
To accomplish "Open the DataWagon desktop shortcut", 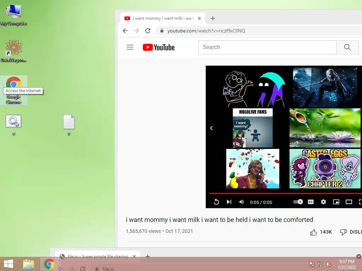I will (x=14, y=51).
